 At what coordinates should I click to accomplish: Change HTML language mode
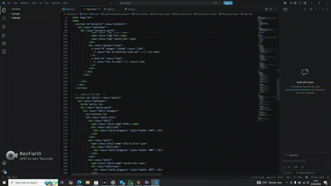coord(300,177)
